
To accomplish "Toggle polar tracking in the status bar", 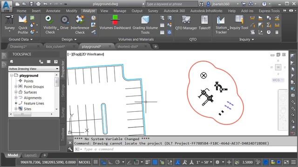I will point(117,162).
